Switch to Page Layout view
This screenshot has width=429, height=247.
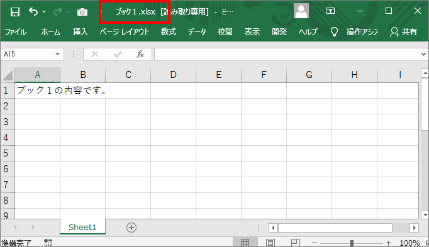pyautogui.click(x=270, y=243)
